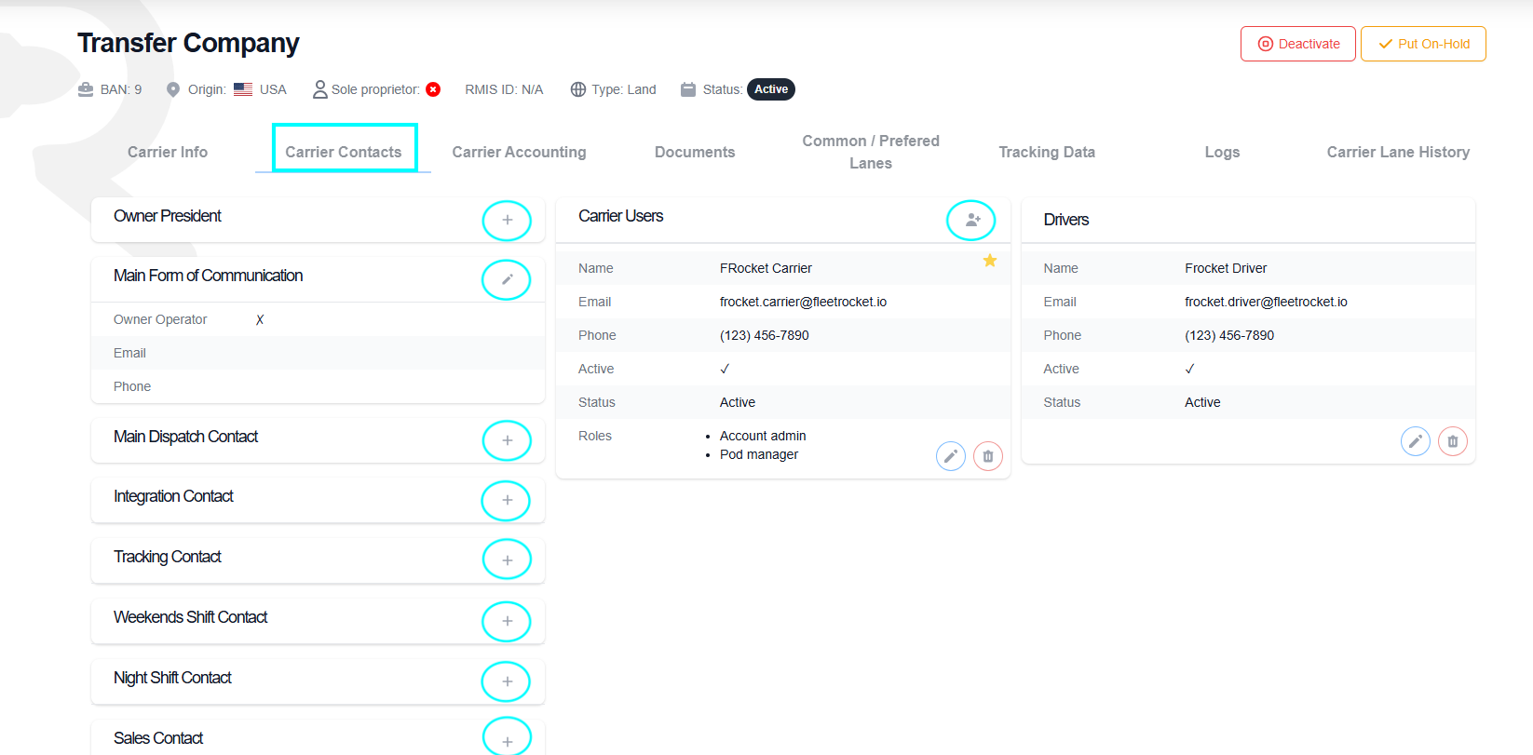Open the Documents tab
This screenshot has width=1533, height=755.
(695, 152)
